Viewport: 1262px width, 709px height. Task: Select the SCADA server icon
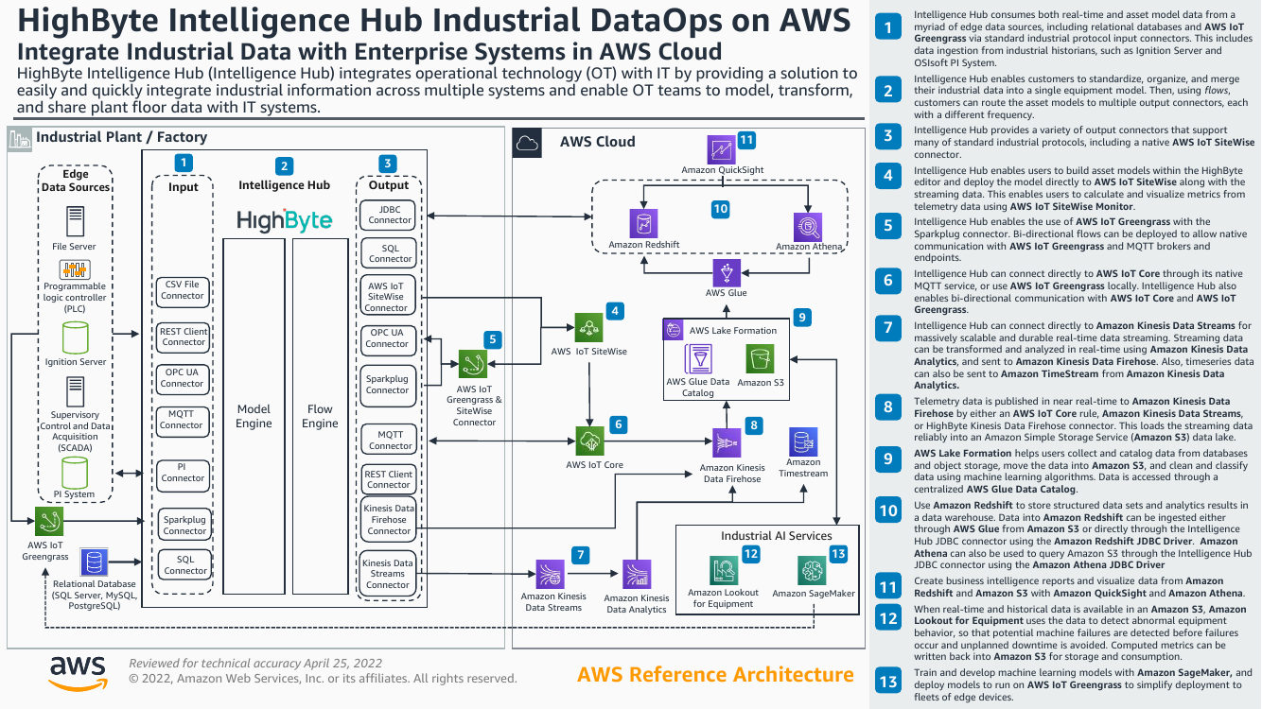[75, 391]
